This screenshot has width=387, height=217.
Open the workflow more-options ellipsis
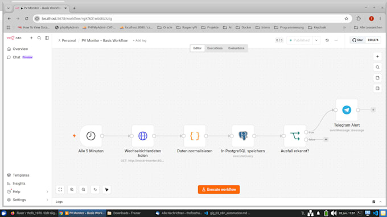point(336,40)
